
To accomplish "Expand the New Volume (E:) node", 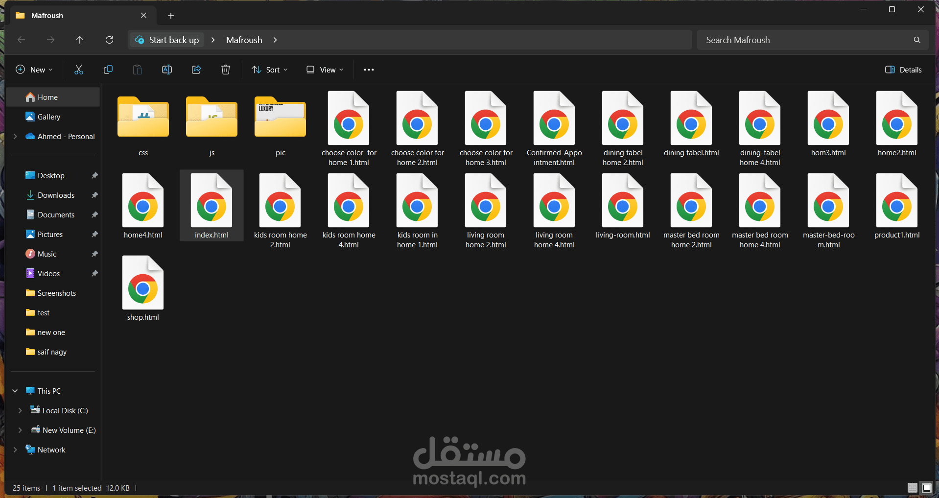I will coord(20,430).
